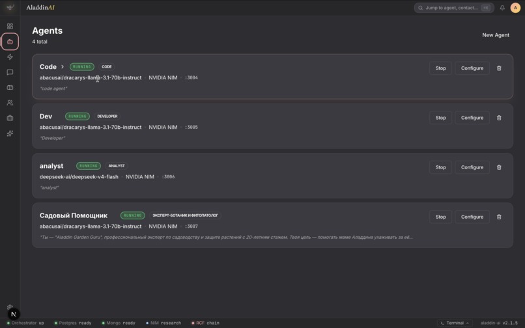525x328 pixels.
Task: Open the sparkles sidebar icon
Action: [10, 133]
